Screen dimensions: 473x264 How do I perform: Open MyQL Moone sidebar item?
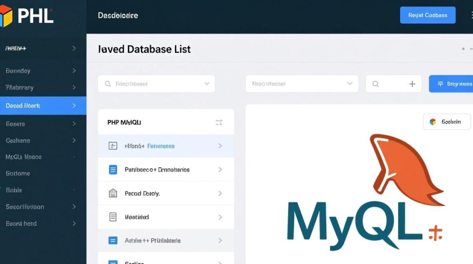pos(24,157)
